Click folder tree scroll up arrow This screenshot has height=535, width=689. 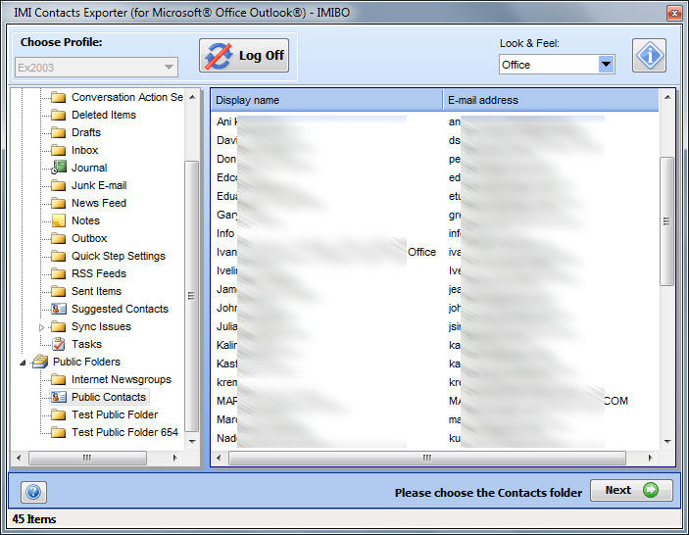pyautogui.click(x=192, y=97)
